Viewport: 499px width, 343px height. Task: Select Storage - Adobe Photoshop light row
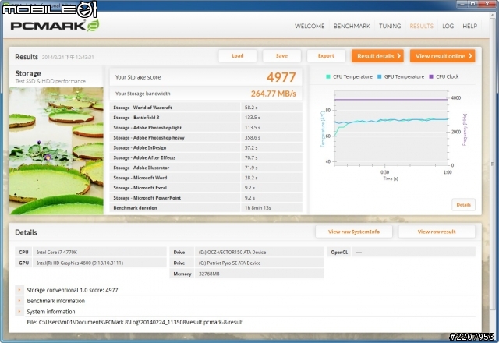pyautogui.click(x=206, y=128)
